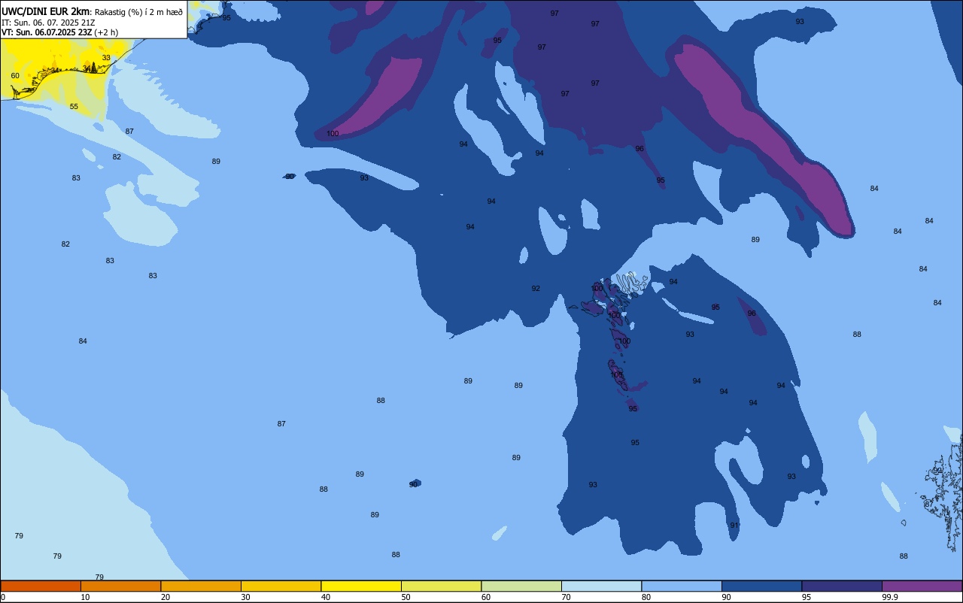Choose the medium blue 90–95 legend swatch
This screenshot has width=963, height=603.
coord(761,586)
